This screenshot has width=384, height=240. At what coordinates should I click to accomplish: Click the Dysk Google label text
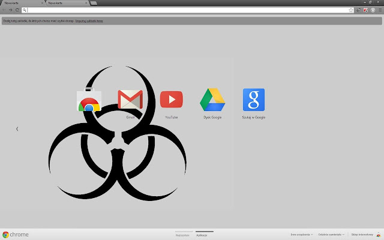coord(212,118)
